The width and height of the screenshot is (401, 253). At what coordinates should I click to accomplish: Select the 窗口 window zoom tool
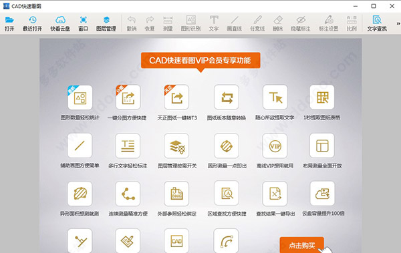[x=83, y=23]
